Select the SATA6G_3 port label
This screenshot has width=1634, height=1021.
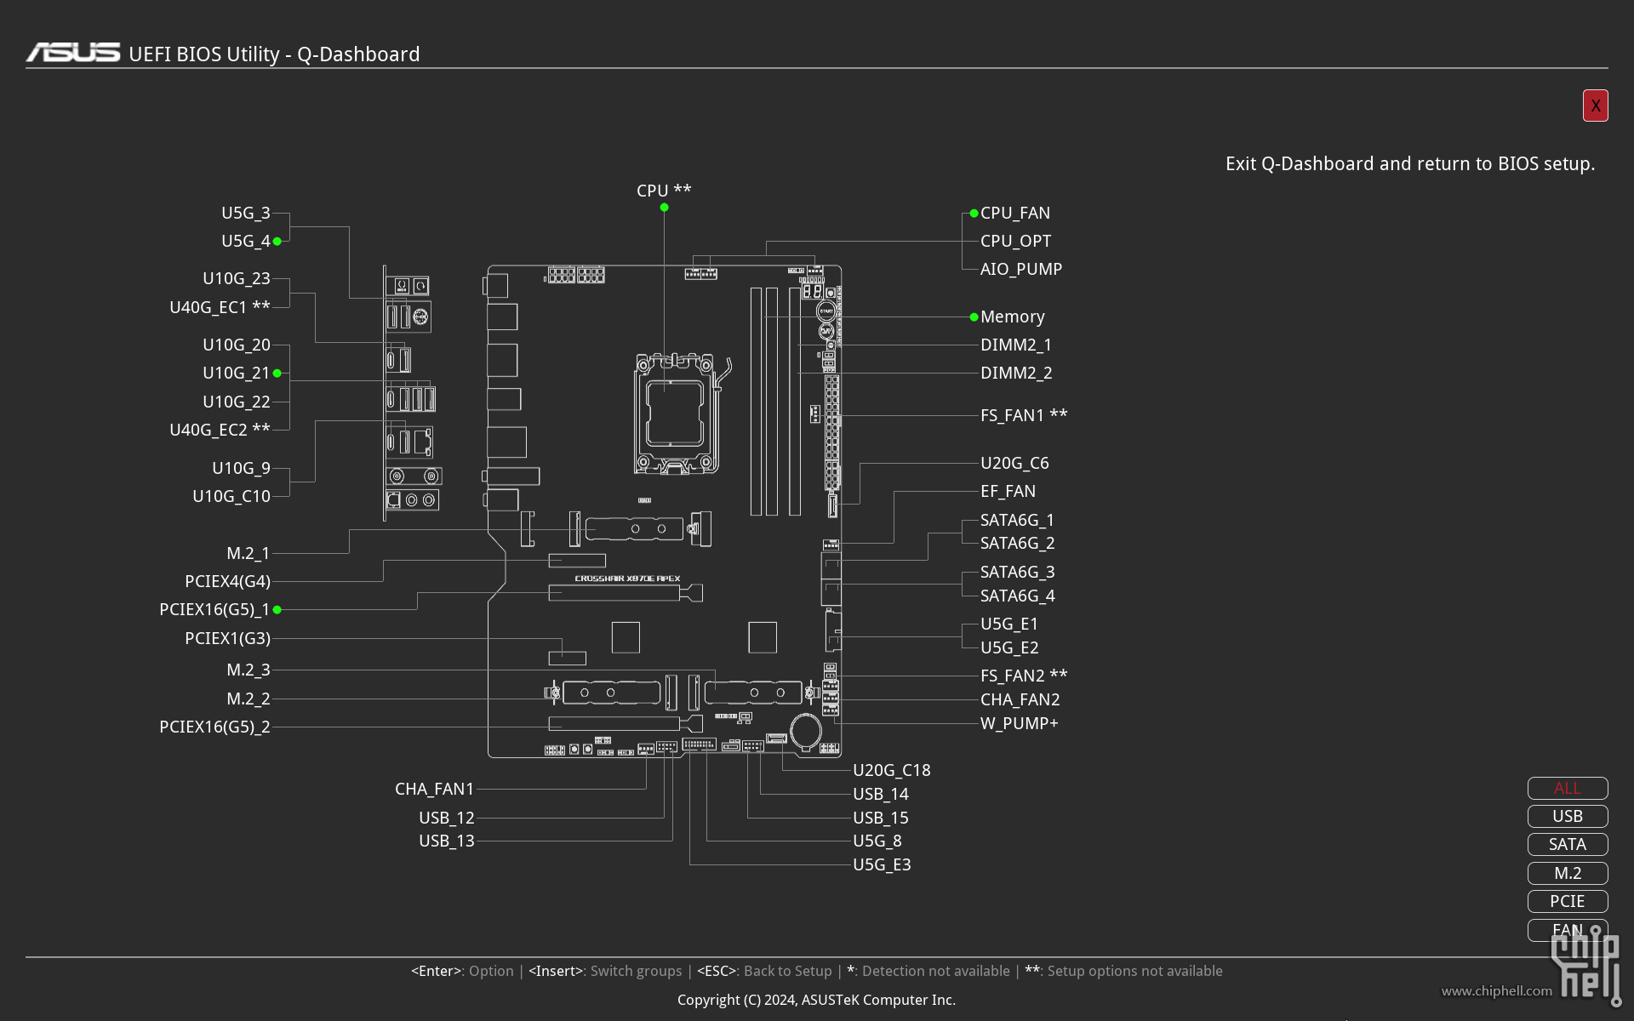tap(1017, 572)
